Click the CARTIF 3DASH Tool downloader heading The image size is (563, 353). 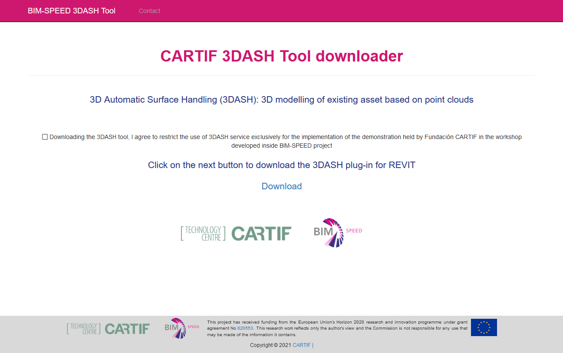click(282, 56)
